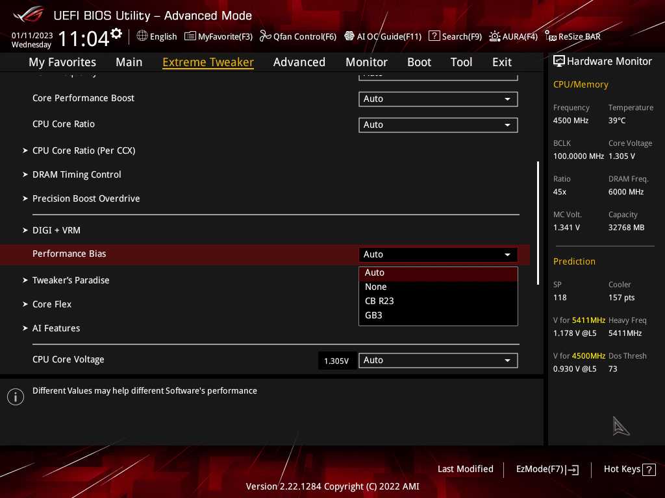Click the 32768 MB capacity value

coord(627,228)
